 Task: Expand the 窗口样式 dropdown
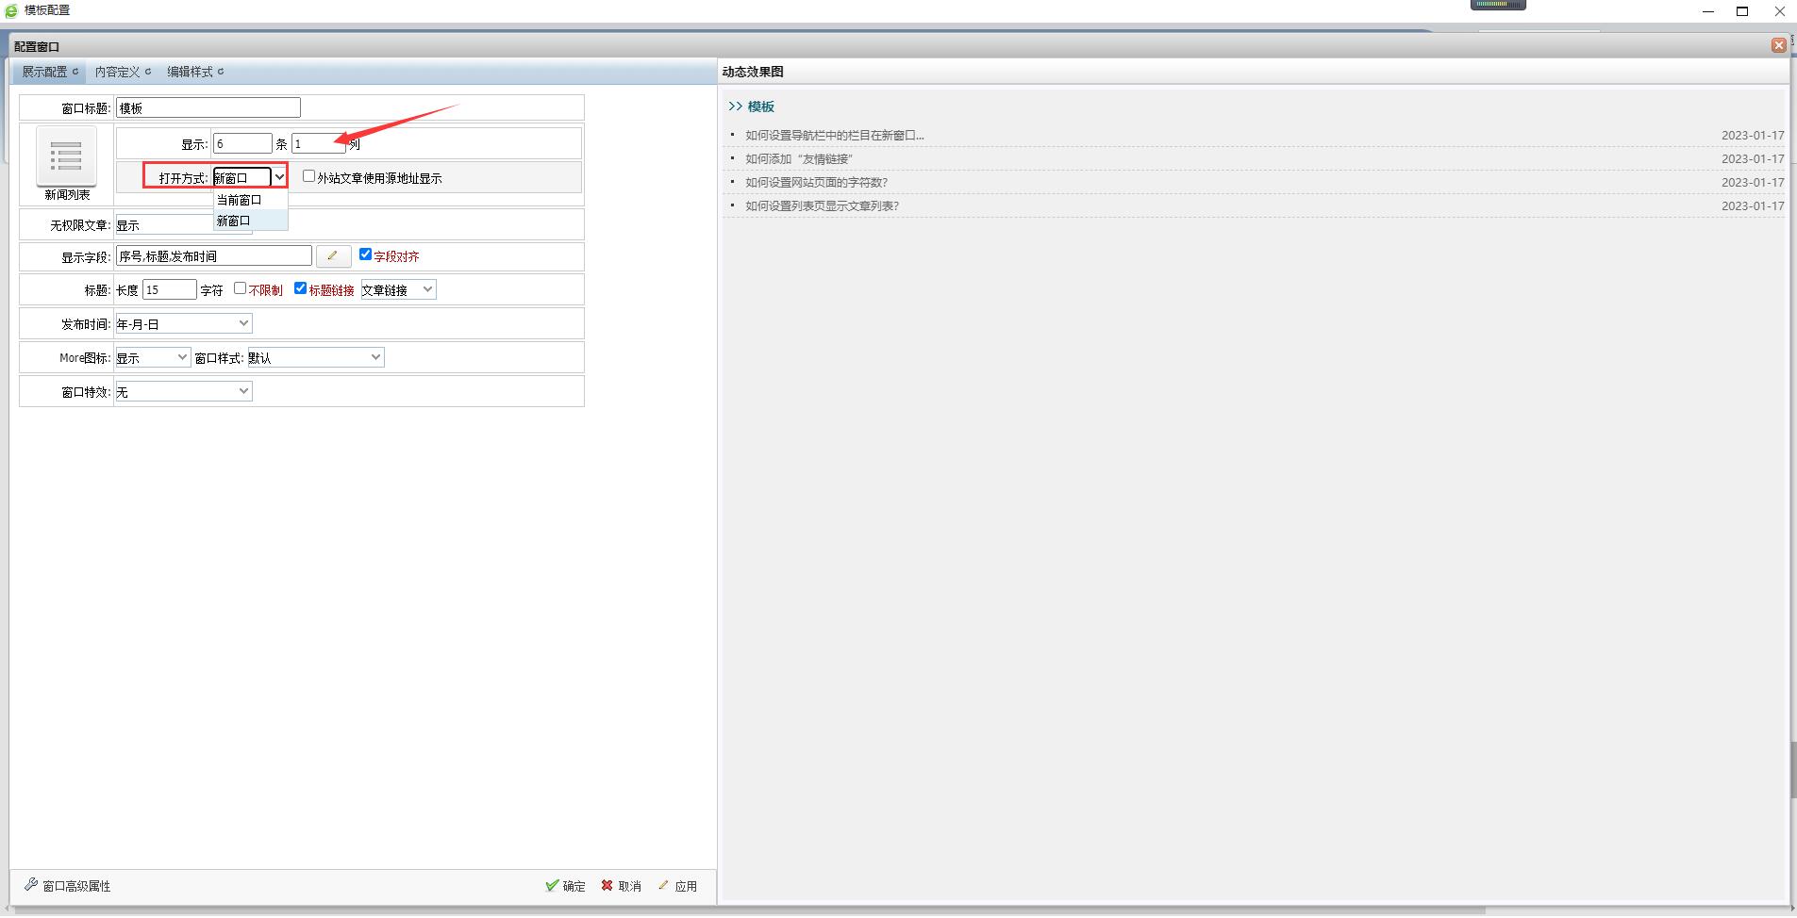click(x=315, y=357)
